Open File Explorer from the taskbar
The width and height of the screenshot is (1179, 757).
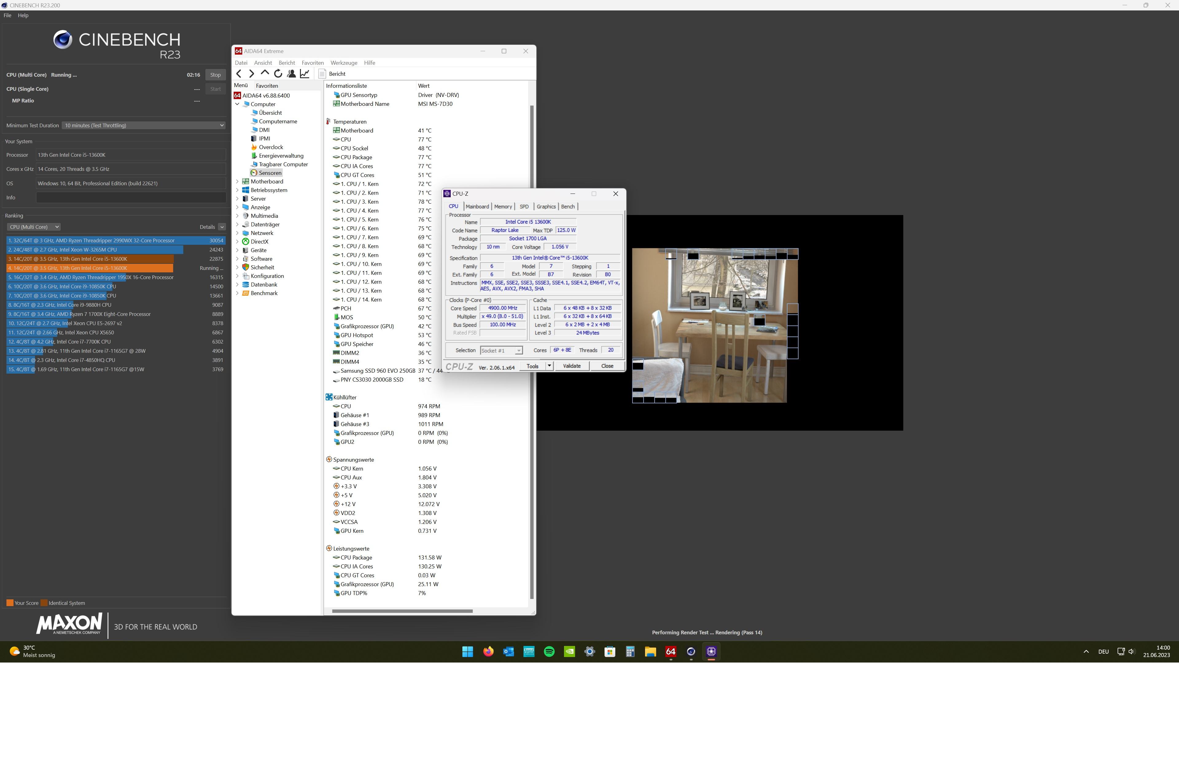[x=651, y=652]
